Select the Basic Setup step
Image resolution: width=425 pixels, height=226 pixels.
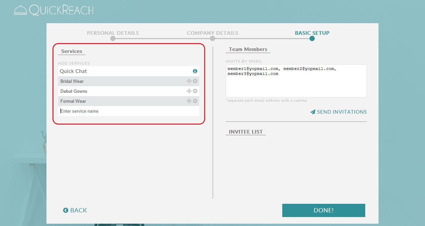point(312,33)
